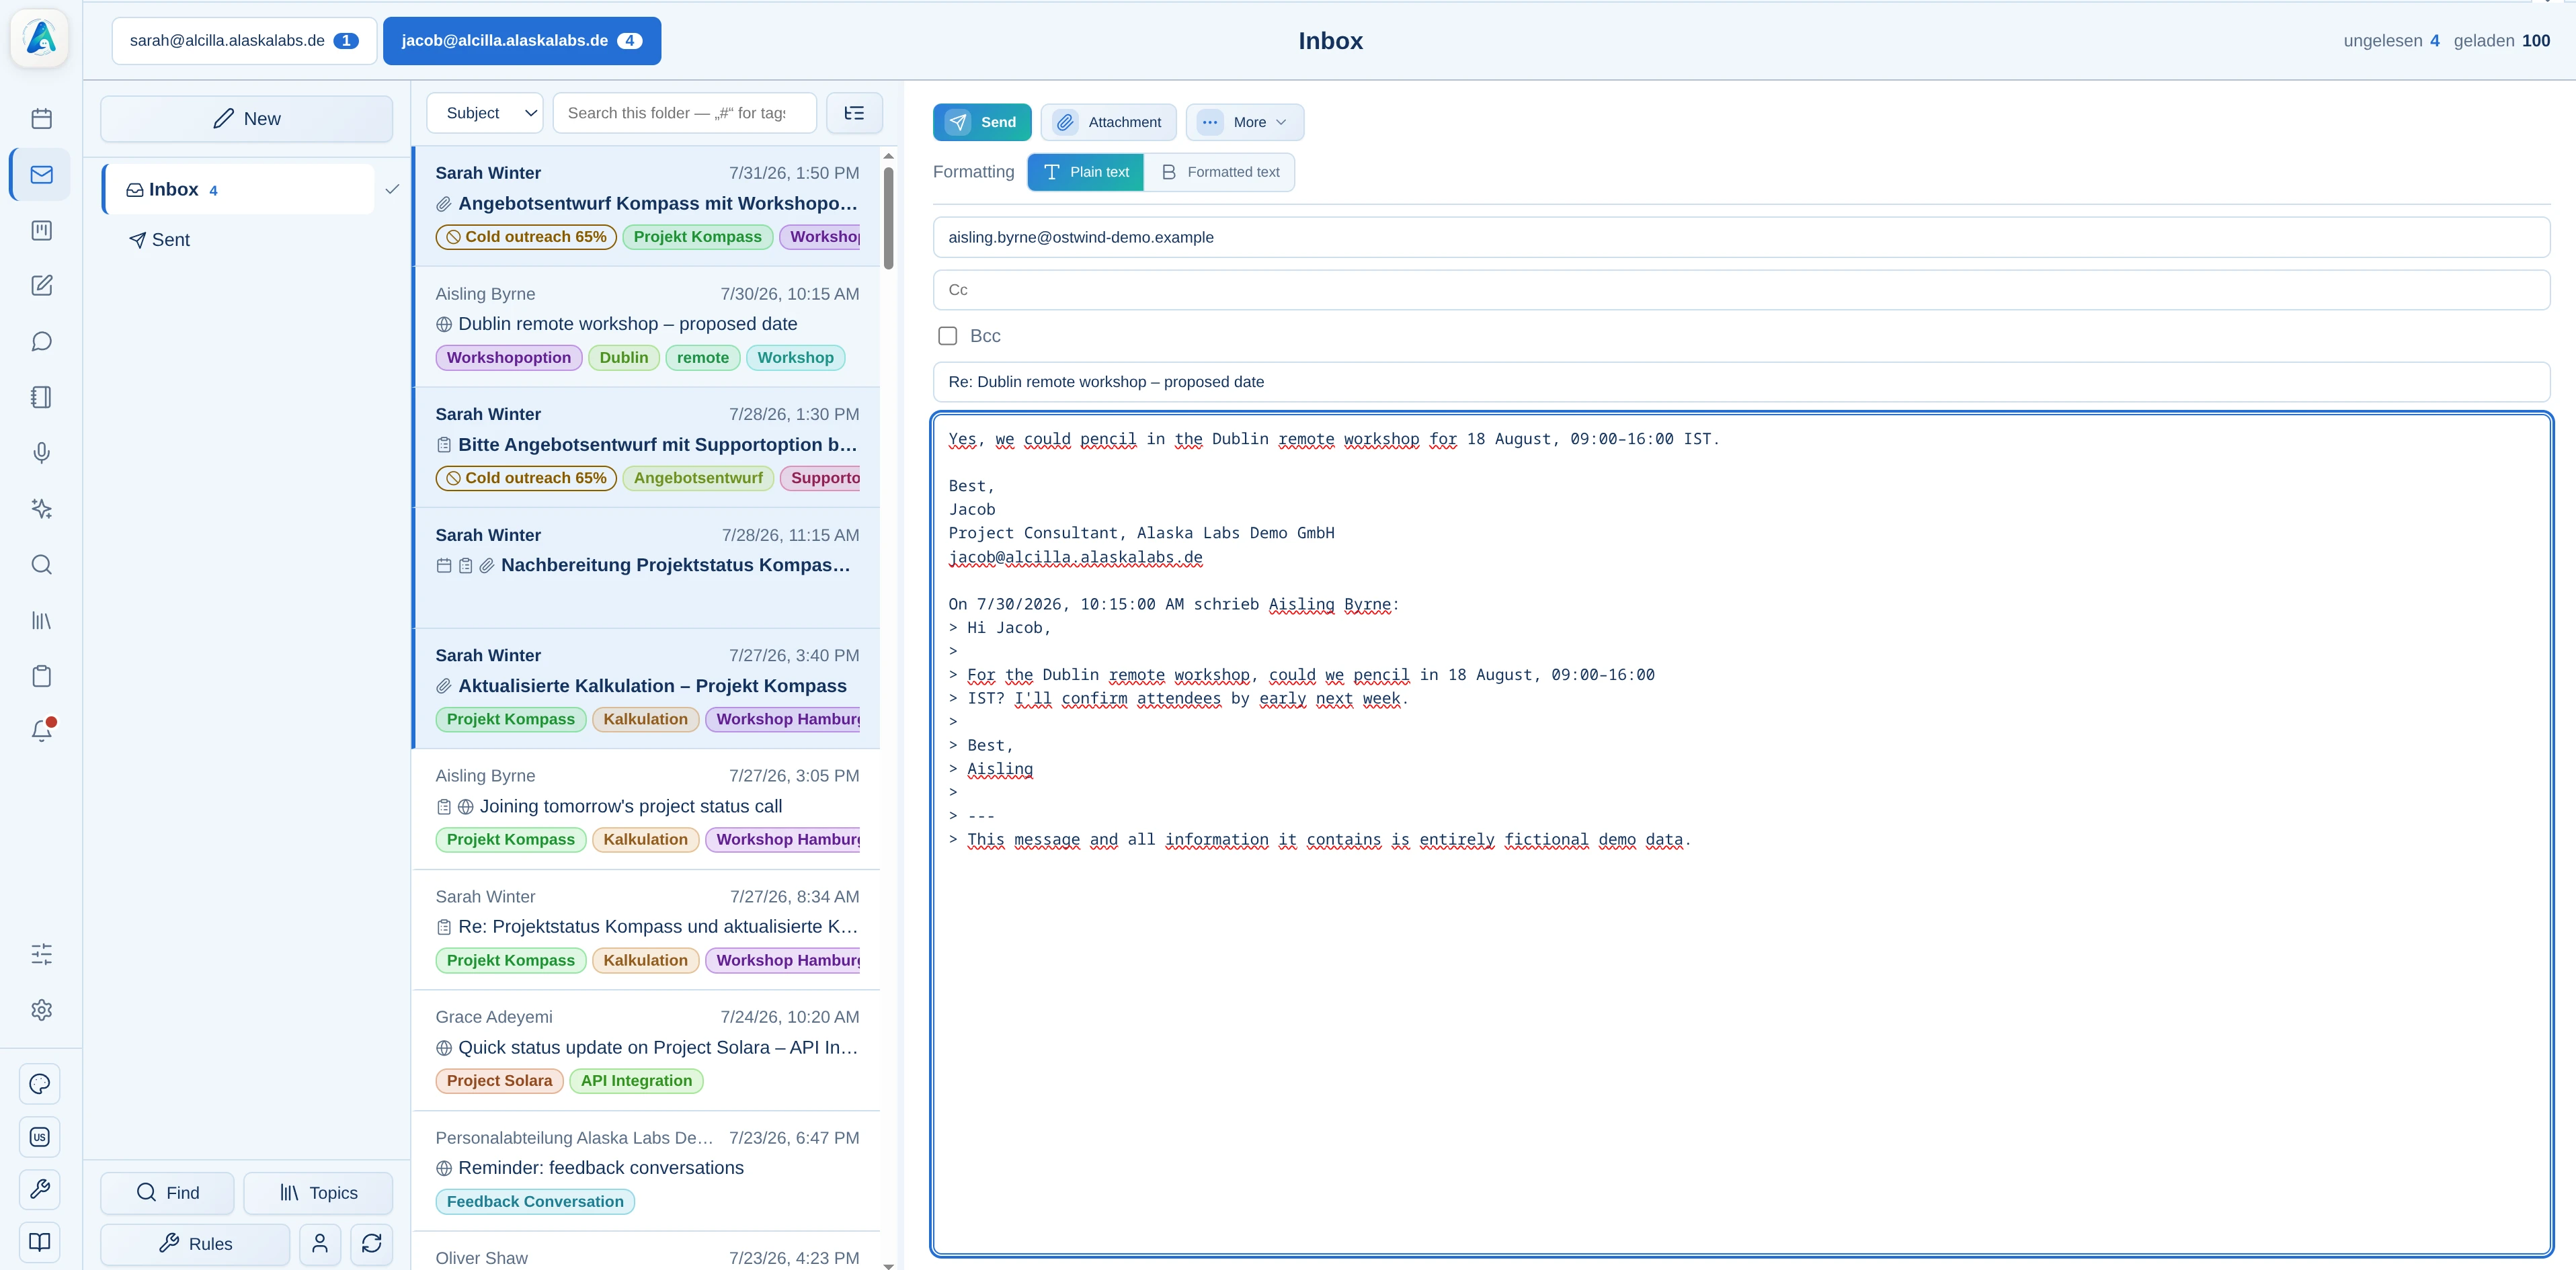Click the Angebotsentwurf tag
The width and height of the screenshot is (2576, 1270).
pyautogui.click(x=698, y=478)
